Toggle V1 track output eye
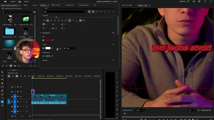This screenshot has width=214, height=120. point(21,97)
